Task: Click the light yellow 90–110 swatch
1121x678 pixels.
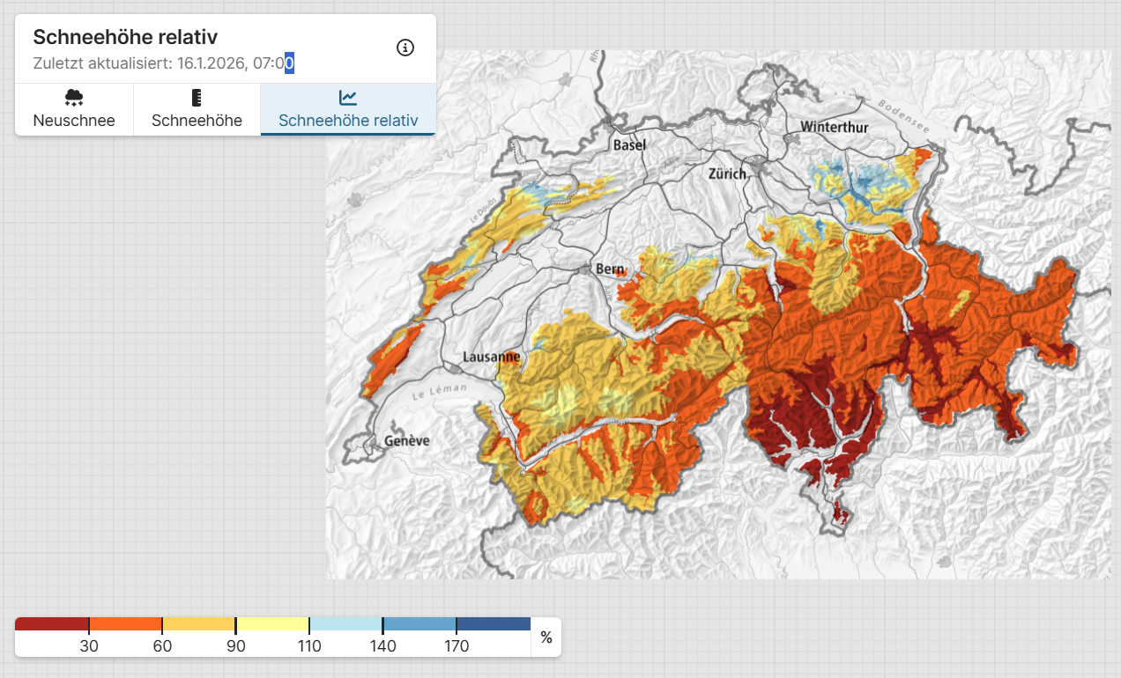Action: click(x=272, y=624)
